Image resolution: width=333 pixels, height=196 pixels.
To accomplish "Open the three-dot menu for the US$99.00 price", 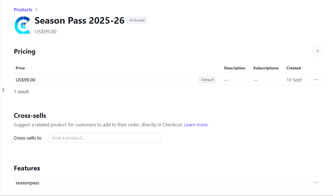I will [316, 80].
